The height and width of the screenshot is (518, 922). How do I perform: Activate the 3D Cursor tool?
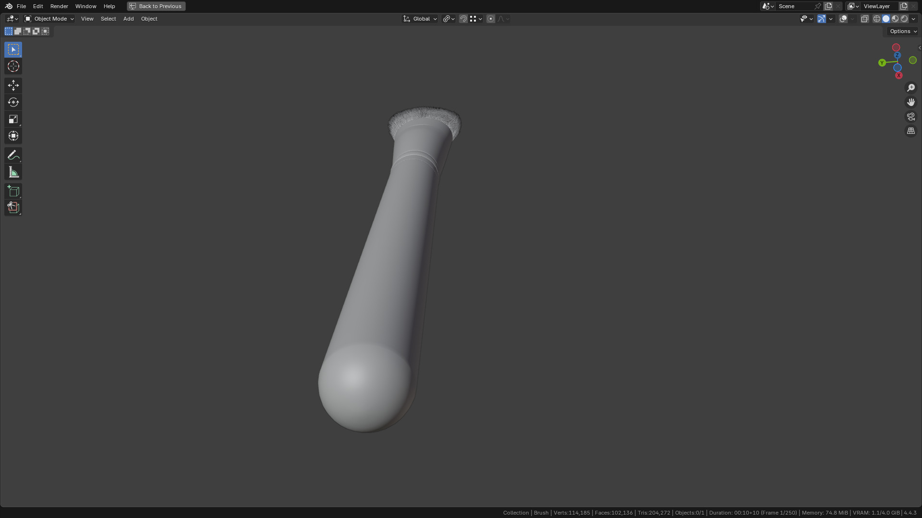click(x=13, y=66)
